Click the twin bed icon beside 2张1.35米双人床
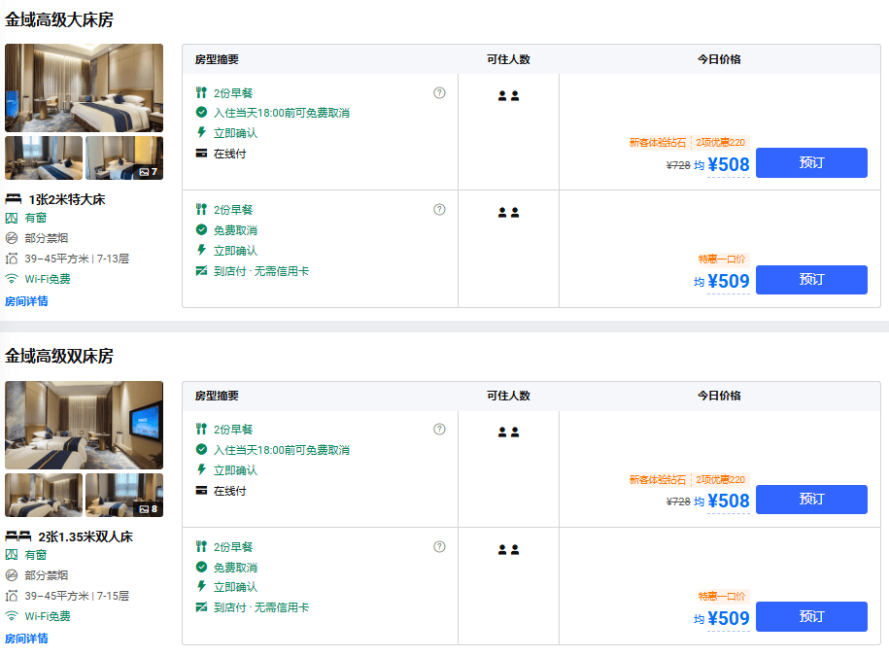 pos(18,536)
